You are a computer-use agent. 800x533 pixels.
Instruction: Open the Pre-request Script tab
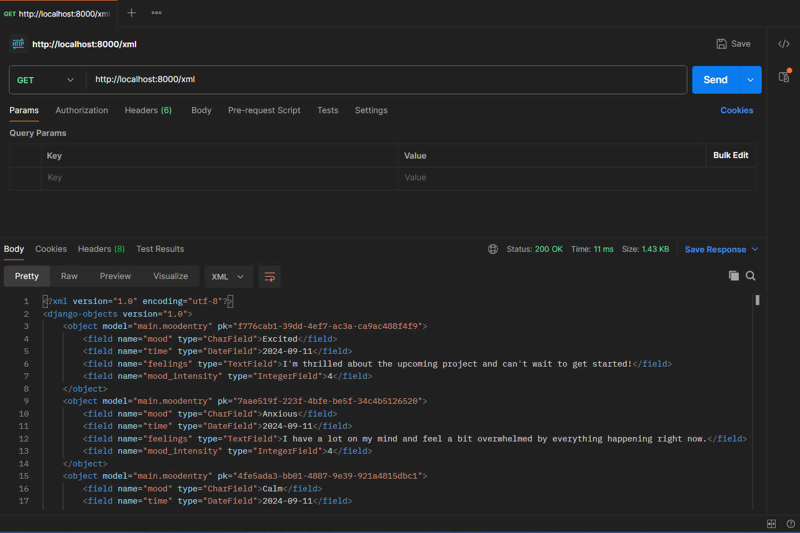(264, 110)
